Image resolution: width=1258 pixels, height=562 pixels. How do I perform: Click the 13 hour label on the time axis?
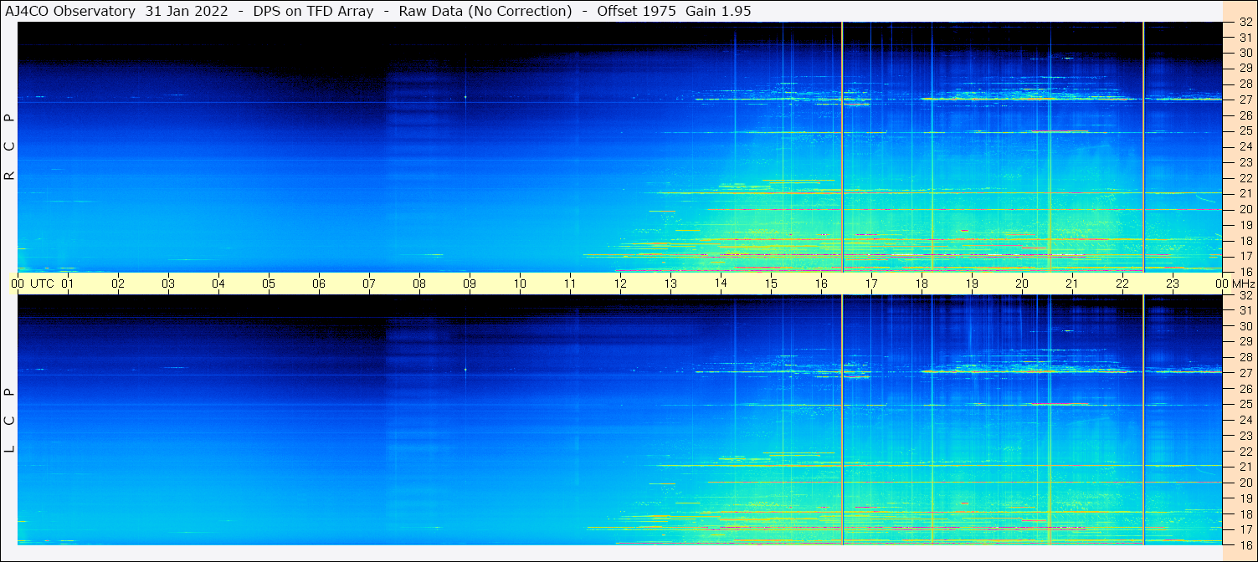tap(670, 284)
